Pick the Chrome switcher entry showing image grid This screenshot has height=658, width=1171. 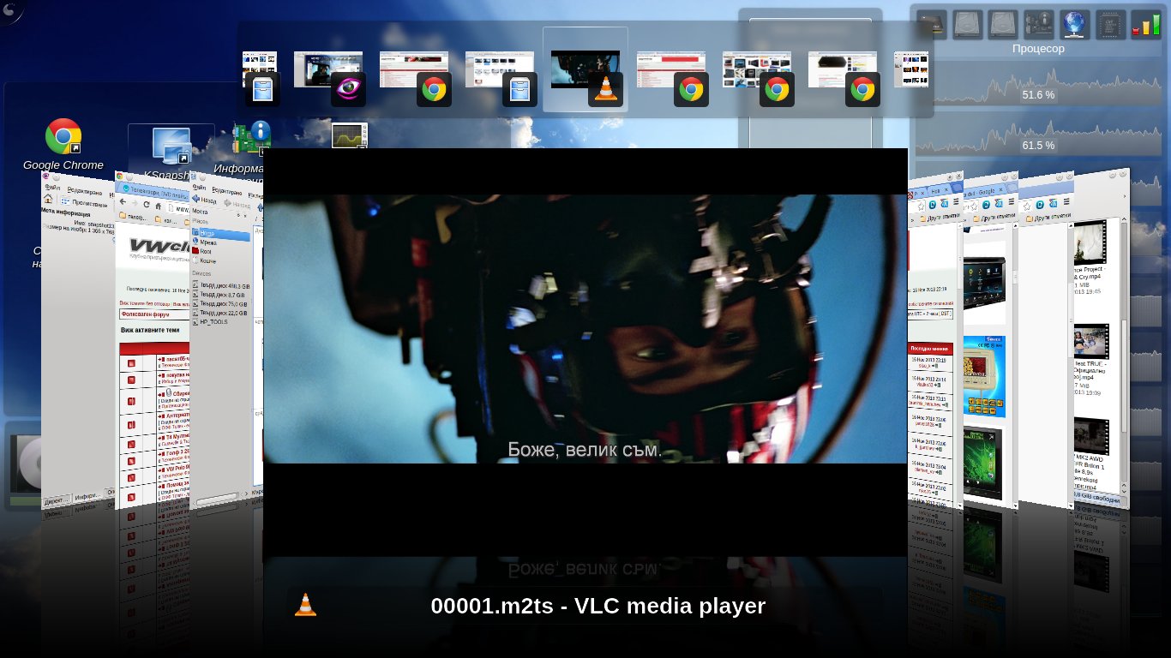click(757, 72)
